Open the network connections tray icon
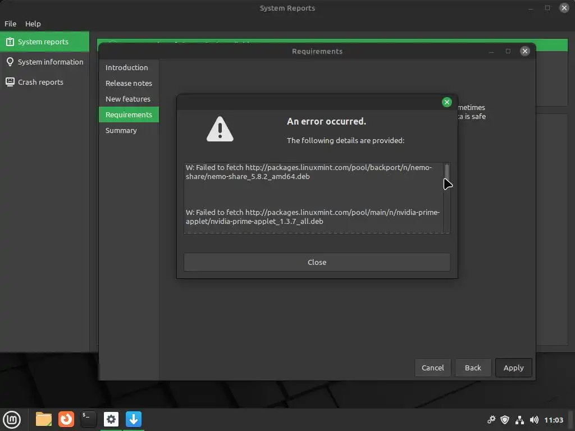 pyautogui.click(x=519, y=420)
